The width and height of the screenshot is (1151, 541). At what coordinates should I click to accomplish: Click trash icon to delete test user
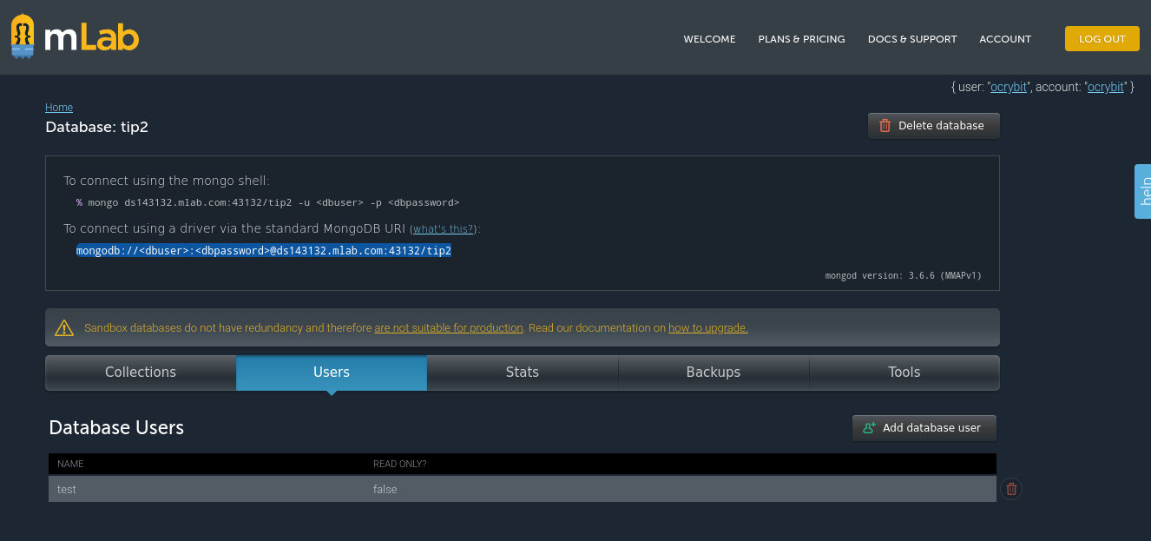[1010, 489]
